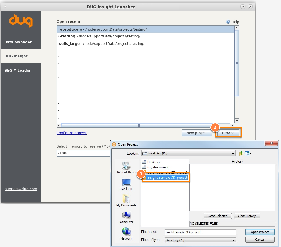Select insight-sample-3D-project folder

tap(167, 178)
